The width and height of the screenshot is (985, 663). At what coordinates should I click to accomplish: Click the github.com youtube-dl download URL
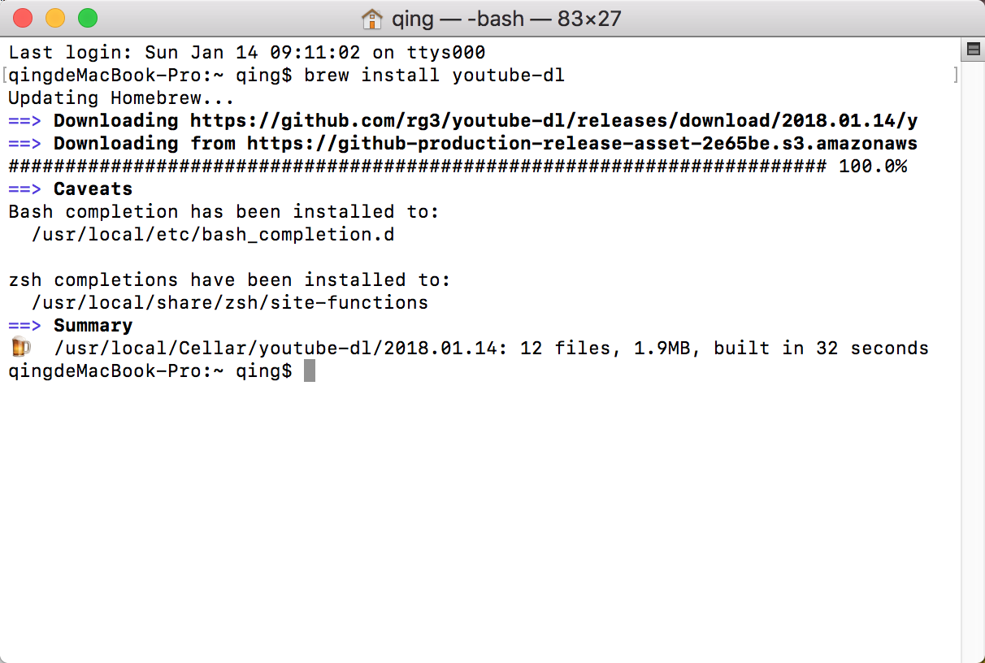554,121
